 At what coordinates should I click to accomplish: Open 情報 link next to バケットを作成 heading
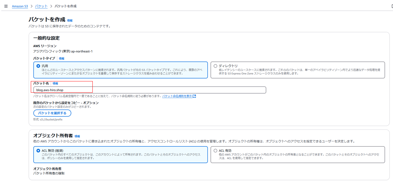point(70,21)
